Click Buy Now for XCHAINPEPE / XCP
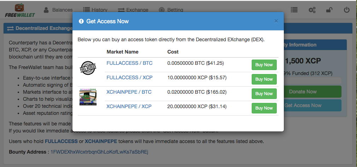The width and height of the screenshot is (357, 167). tap(264, 108)
